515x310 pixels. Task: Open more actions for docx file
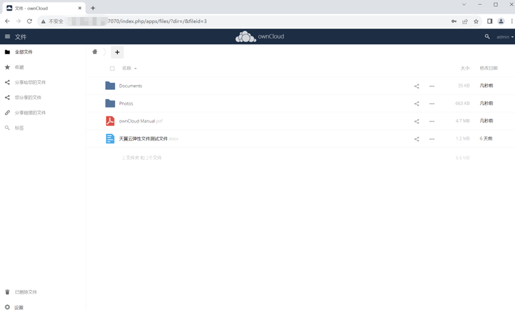coord(432,139)
